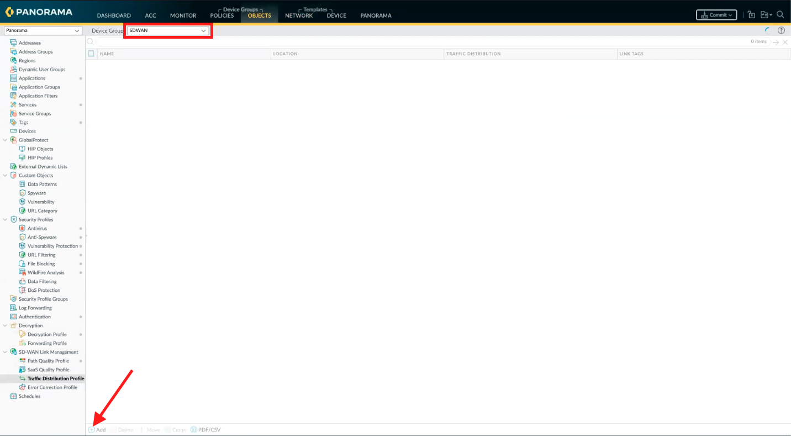791x436 pixels.
Task: Click the Tags icon in the sidebar
Action: [x=14, y=122]
